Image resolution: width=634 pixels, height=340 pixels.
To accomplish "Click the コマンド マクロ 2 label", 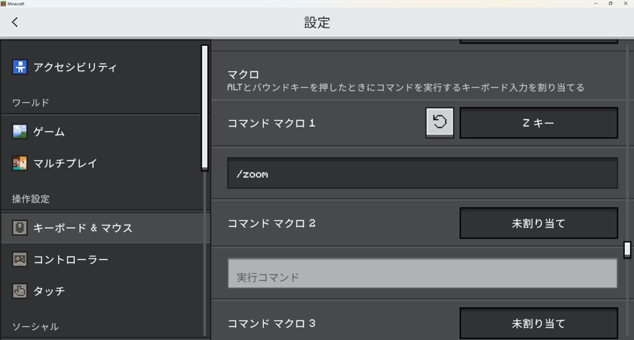I will click(271, 223).
